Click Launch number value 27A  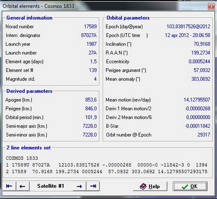pos(92,53)
